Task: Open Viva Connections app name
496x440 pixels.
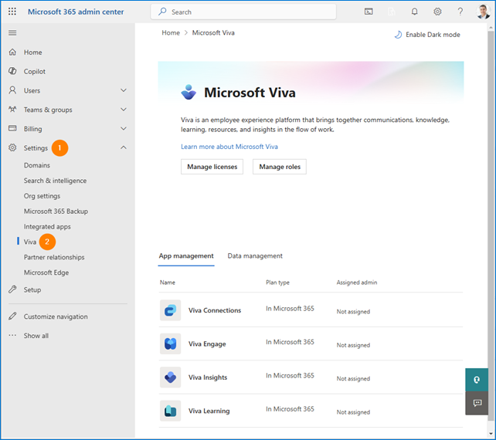Action: click(215, 310)
